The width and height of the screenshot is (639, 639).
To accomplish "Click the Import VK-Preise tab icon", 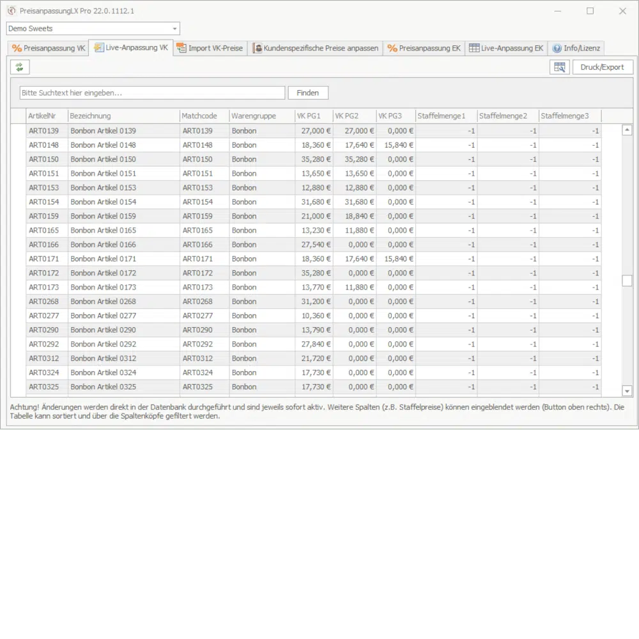I will (181, 48).
